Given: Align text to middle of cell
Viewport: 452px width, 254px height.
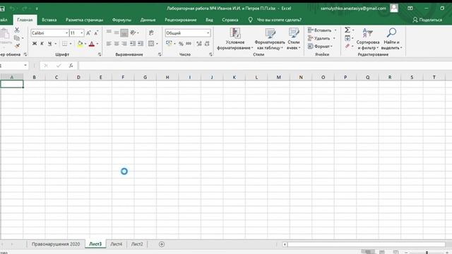Looking at the screenshot, I should [x=117, y=32].
